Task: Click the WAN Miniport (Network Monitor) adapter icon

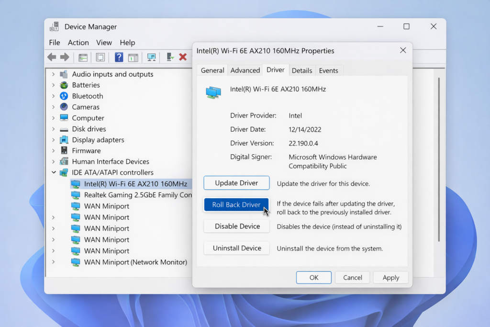Action: click(x=76, y=262)
